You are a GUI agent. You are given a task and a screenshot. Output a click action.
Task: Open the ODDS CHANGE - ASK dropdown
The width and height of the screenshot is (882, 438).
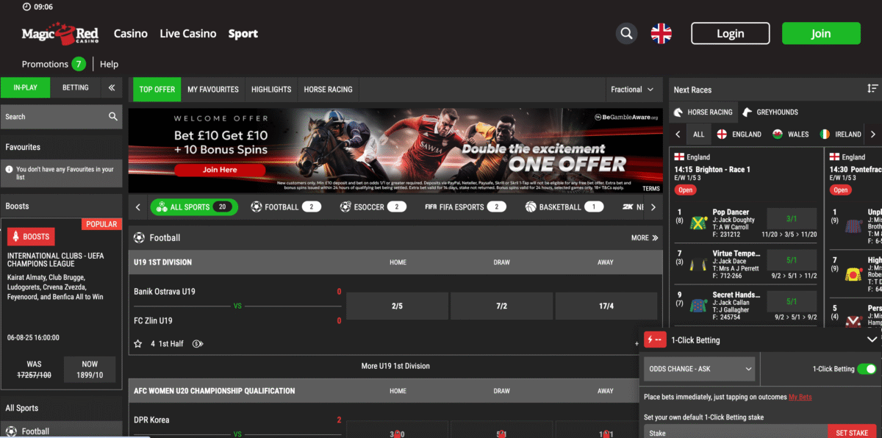click(x=700, y=368)
